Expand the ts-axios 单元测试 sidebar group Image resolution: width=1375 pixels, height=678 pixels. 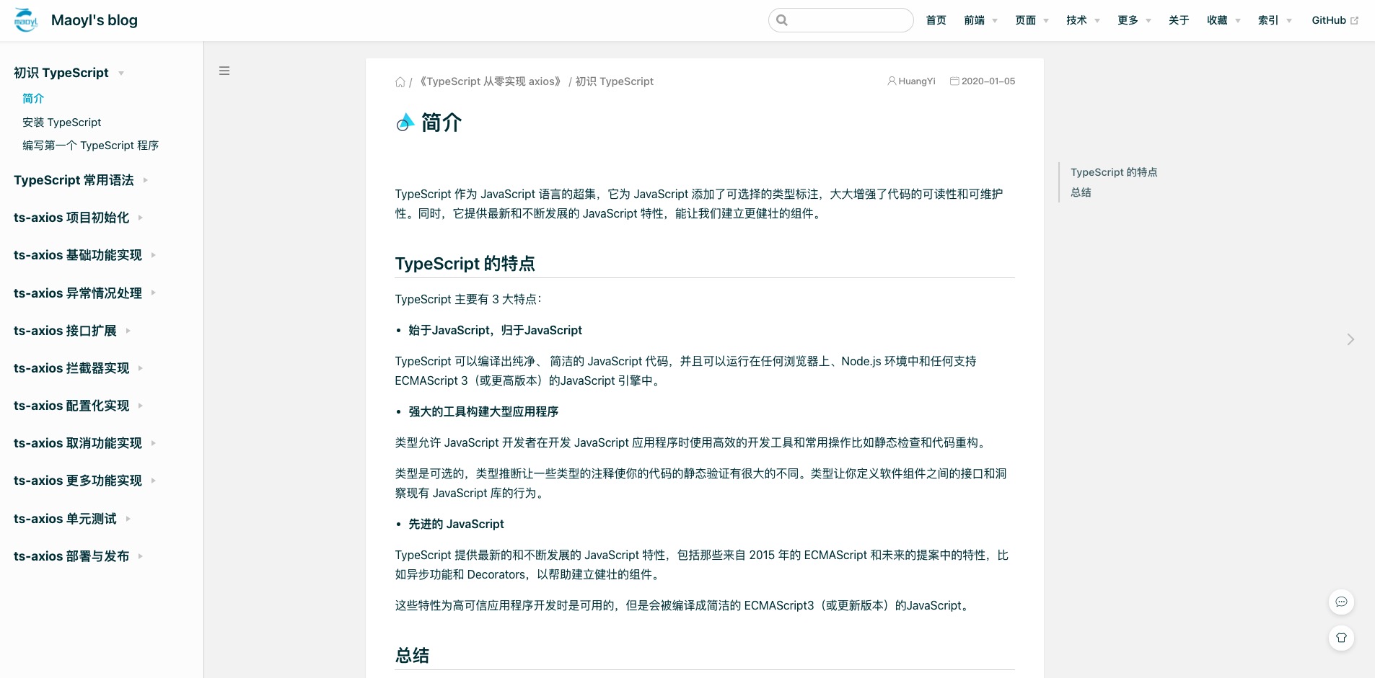click(72, 519)
